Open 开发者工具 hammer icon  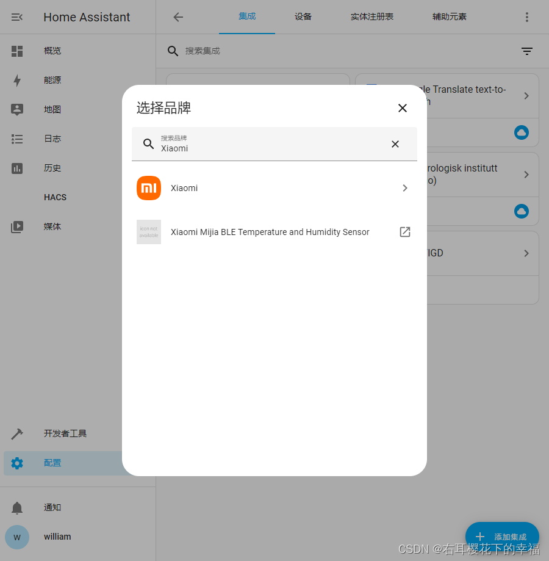pyautogui.click(x=17, y=433)
